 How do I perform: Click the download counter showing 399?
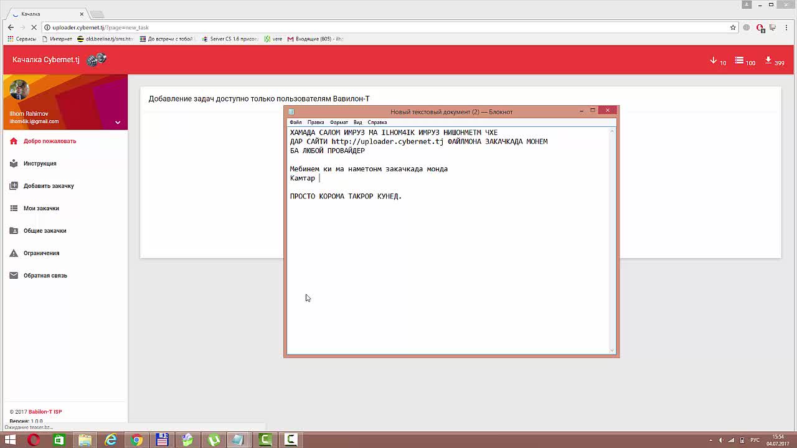(774, 61)
